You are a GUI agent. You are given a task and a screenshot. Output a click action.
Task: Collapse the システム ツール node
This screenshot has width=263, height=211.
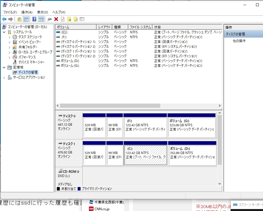point(4,32)
